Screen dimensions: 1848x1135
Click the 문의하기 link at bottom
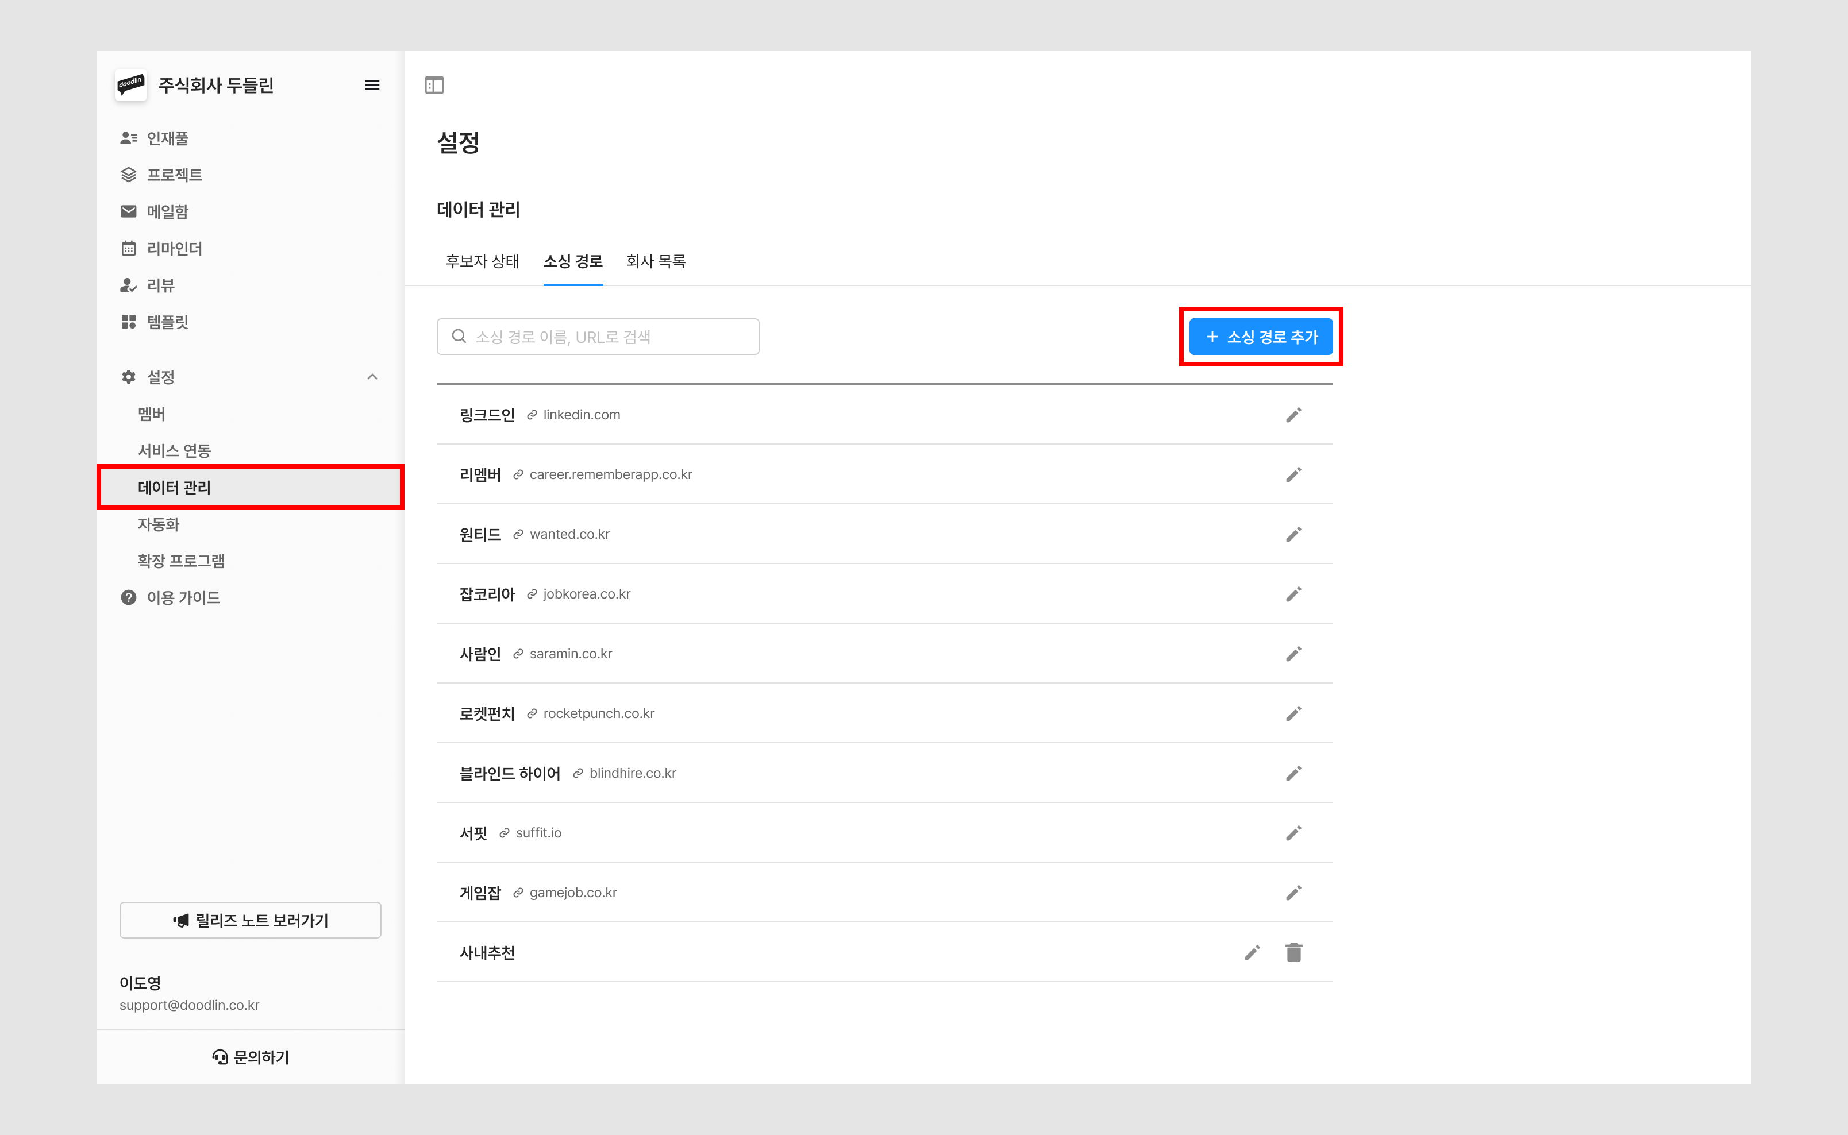click(250, 1057)
